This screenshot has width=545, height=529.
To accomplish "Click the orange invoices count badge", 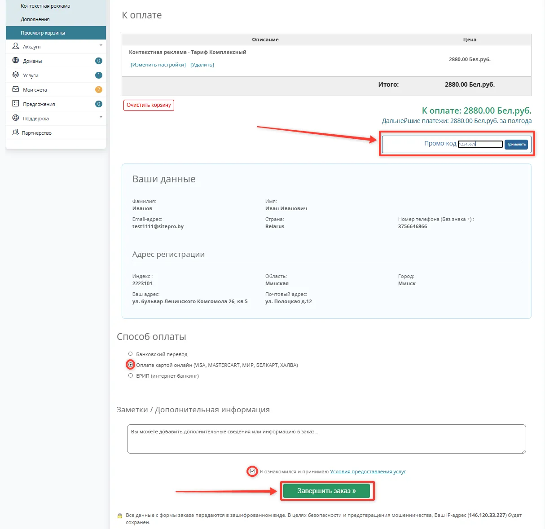I will (99, 89).
